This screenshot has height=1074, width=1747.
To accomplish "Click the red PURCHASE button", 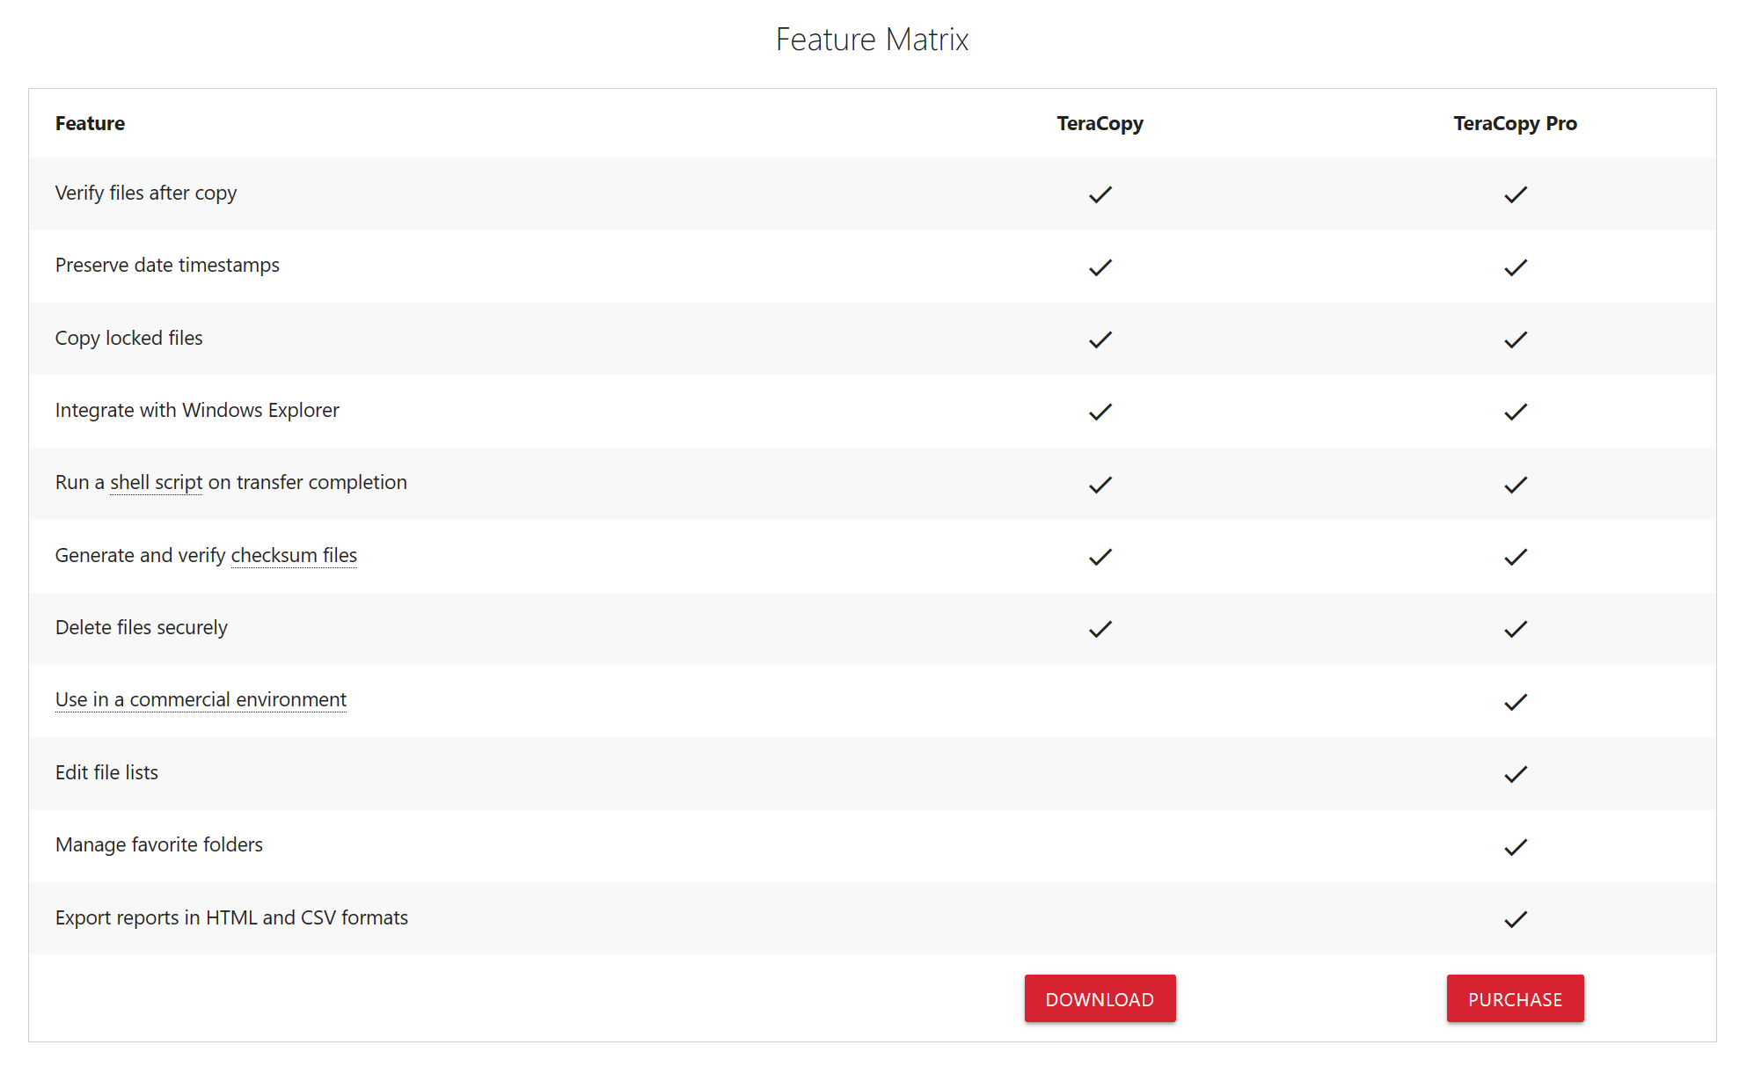I will pyautogui.click(x=1515, y=998).
